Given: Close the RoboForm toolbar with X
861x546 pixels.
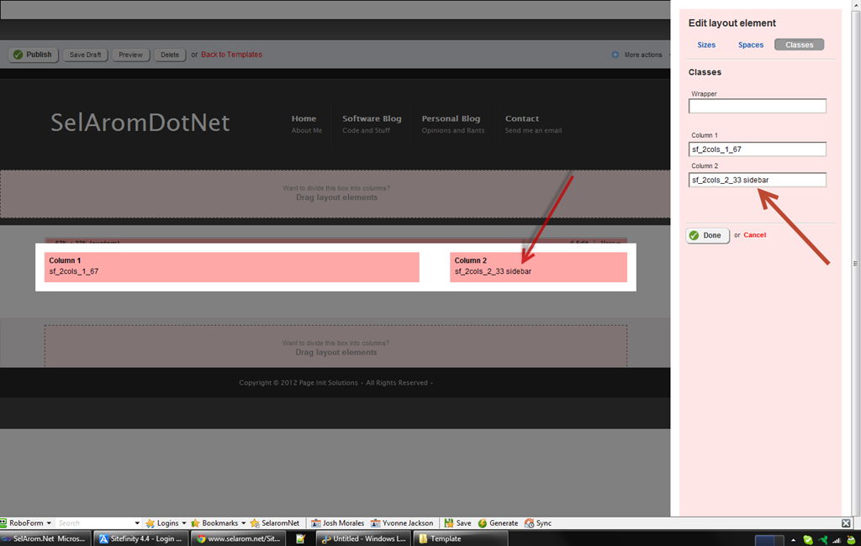Looking at the screenshot, I should [846, 523].
